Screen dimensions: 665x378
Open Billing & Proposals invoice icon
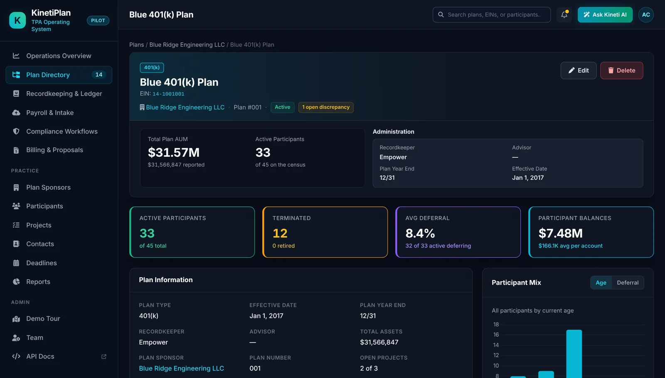[x=16, y=150]
